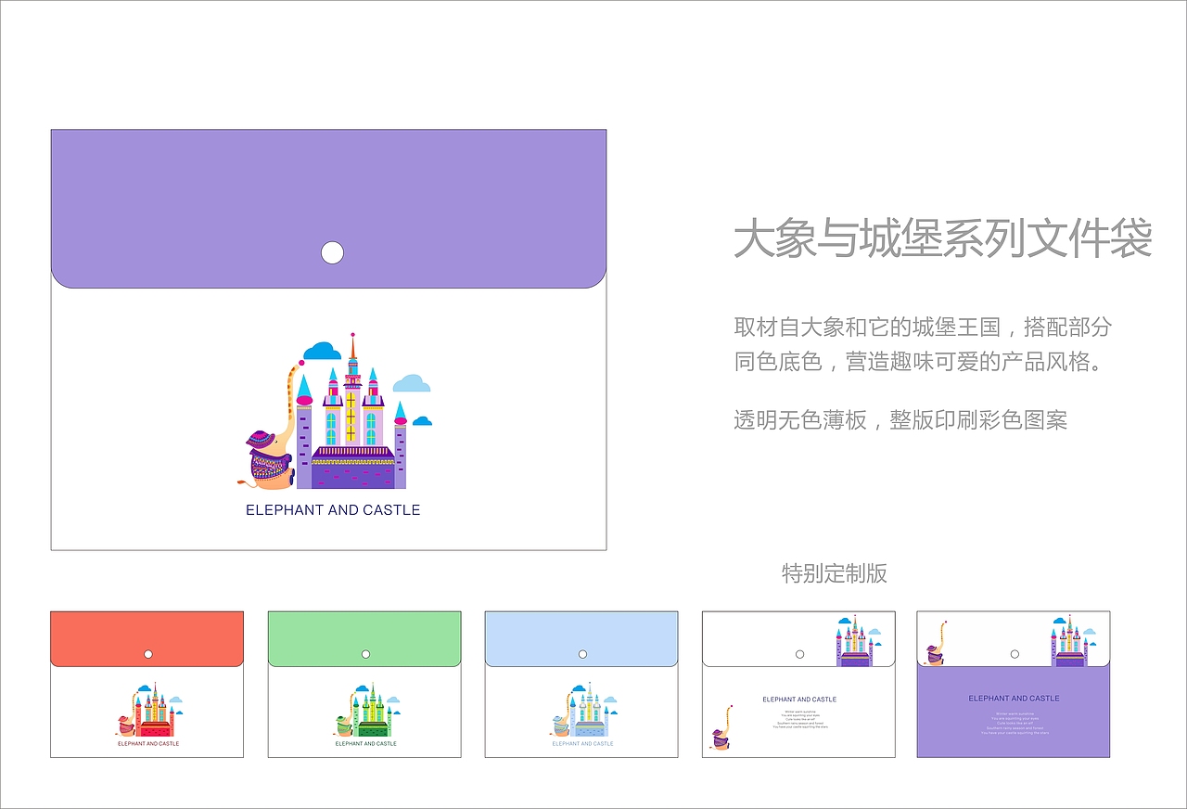
Task: Select the 特别定制版 section label
Action: [x=834, y=574]
